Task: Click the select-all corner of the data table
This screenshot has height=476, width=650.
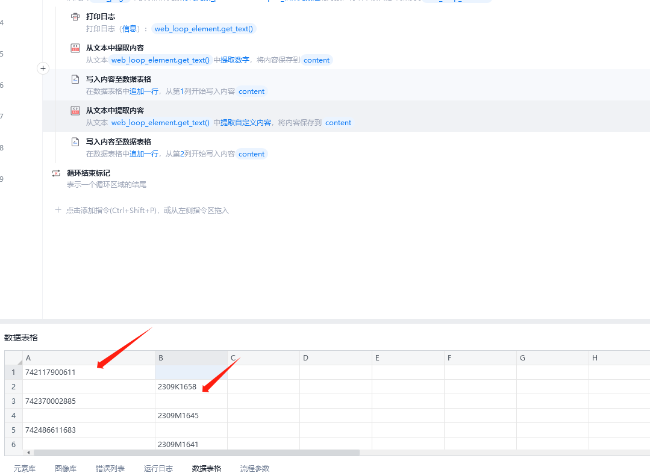Action: pyautogui.click(x=14, y=358)
